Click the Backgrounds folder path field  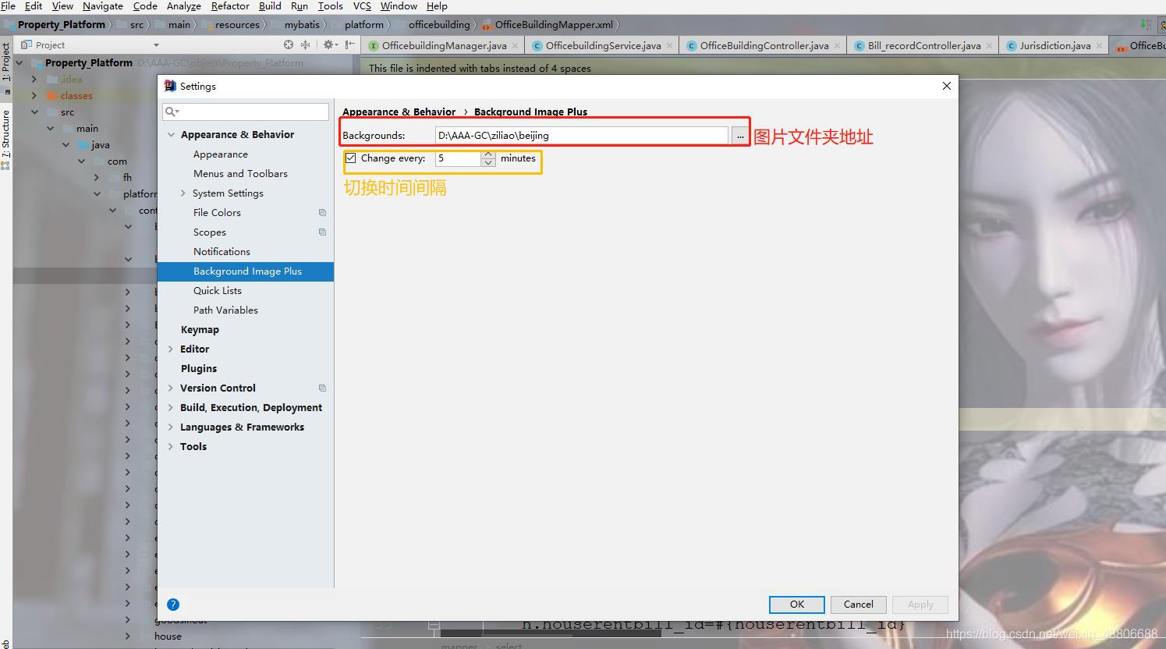(581, 136)
